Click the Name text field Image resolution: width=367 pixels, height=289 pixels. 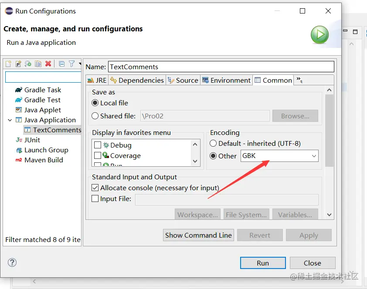coord(221,67)
